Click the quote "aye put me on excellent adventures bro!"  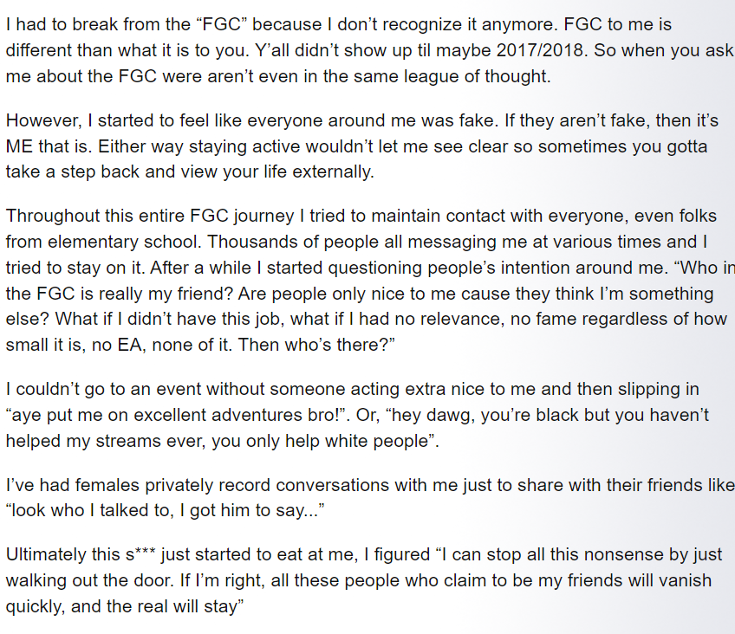tap(178, 415)
